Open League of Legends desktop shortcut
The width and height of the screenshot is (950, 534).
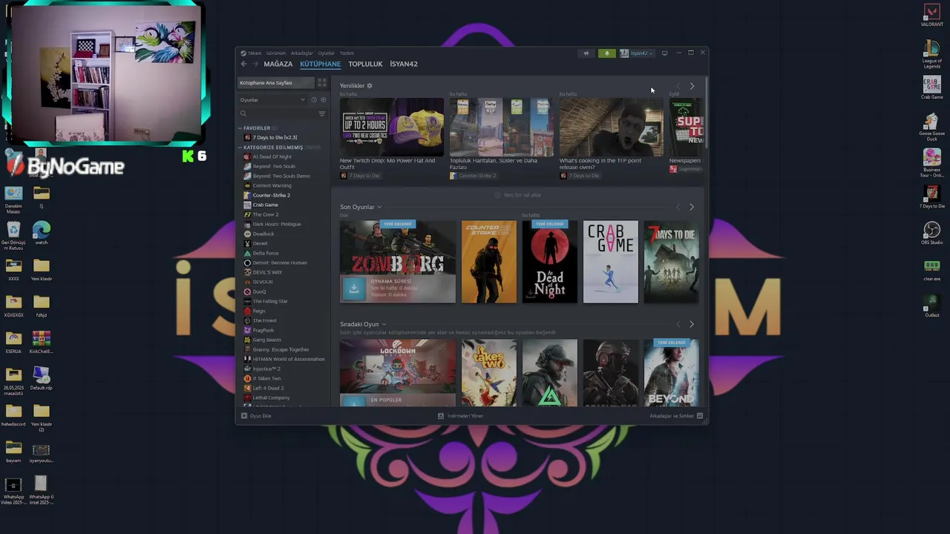click(931, 54)
